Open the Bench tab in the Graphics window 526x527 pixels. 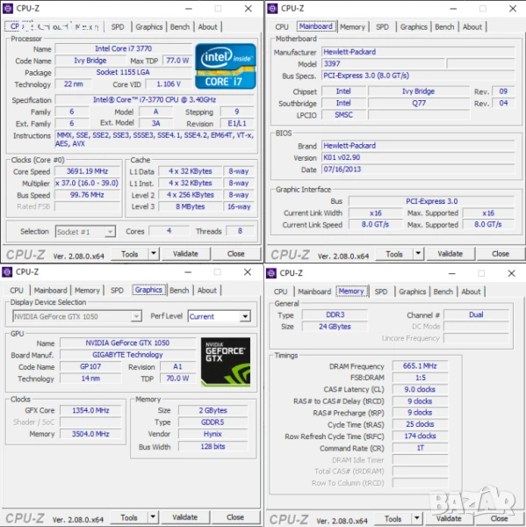179,291
